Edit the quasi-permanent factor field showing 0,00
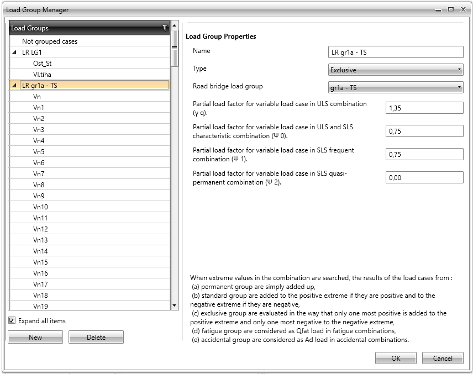Image resolution: width=473 pixels, height=374 pixels. tap(424, 177)
